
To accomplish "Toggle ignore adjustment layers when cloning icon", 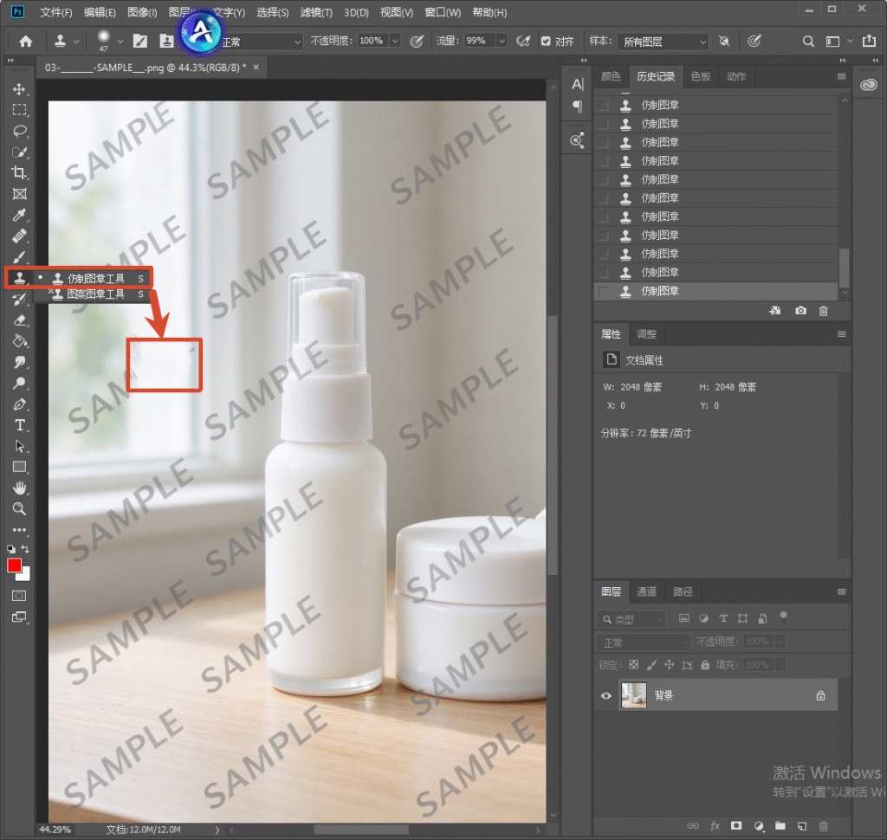I will [724, 42].
